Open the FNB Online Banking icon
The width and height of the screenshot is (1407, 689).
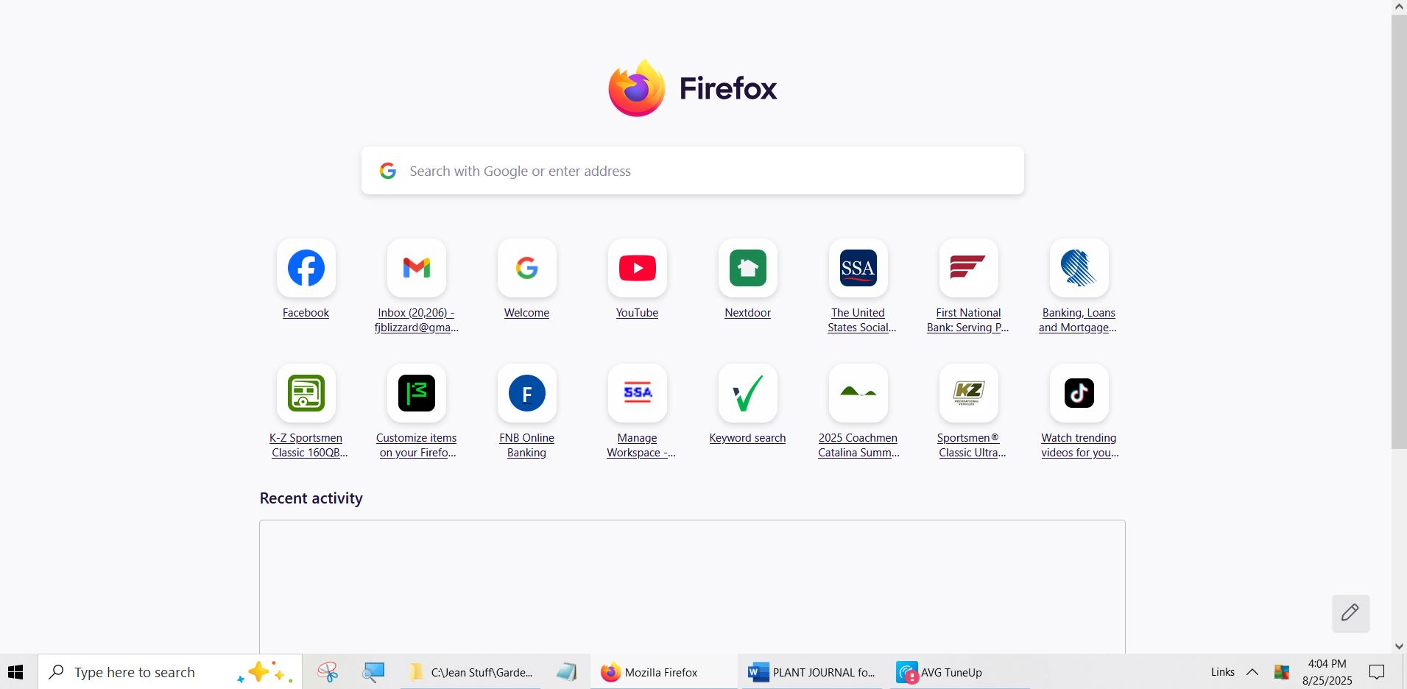(x=527, y=393)
